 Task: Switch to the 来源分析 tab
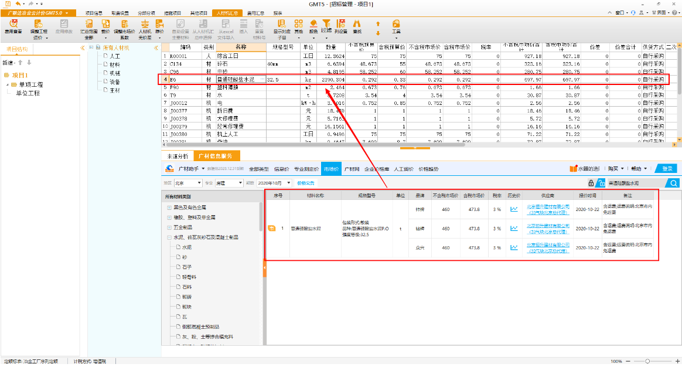click(178, 157)
